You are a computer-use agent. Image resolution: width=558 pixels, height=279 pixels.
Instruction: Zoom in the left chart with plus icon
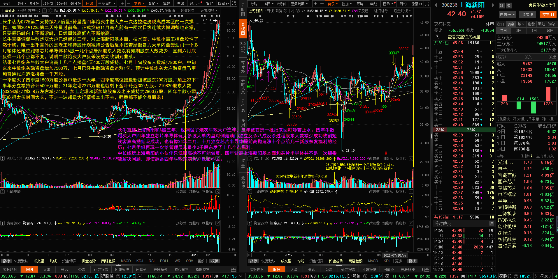122,3
